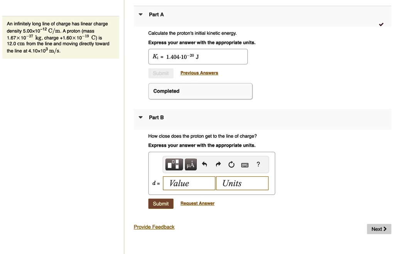Focus the Value input field for d
Viewport: 395px width, 254px height.
coord(189,183)
